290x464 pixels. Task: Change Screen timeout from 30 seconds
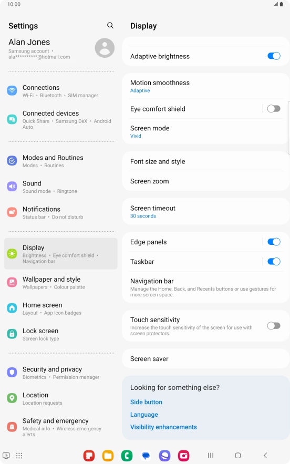click(205, 212)
